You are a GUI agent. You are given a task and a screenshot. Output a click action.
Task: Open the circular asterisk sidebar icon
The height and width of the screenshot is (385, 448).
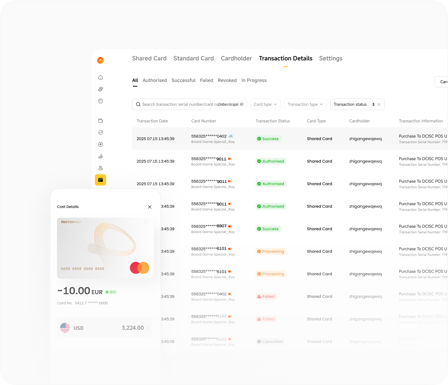100,144
